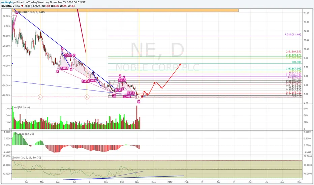Select the 1.408 harmonic ratio label
The height and width of the screenshot is (185, 314).
[x=127, y=97]
